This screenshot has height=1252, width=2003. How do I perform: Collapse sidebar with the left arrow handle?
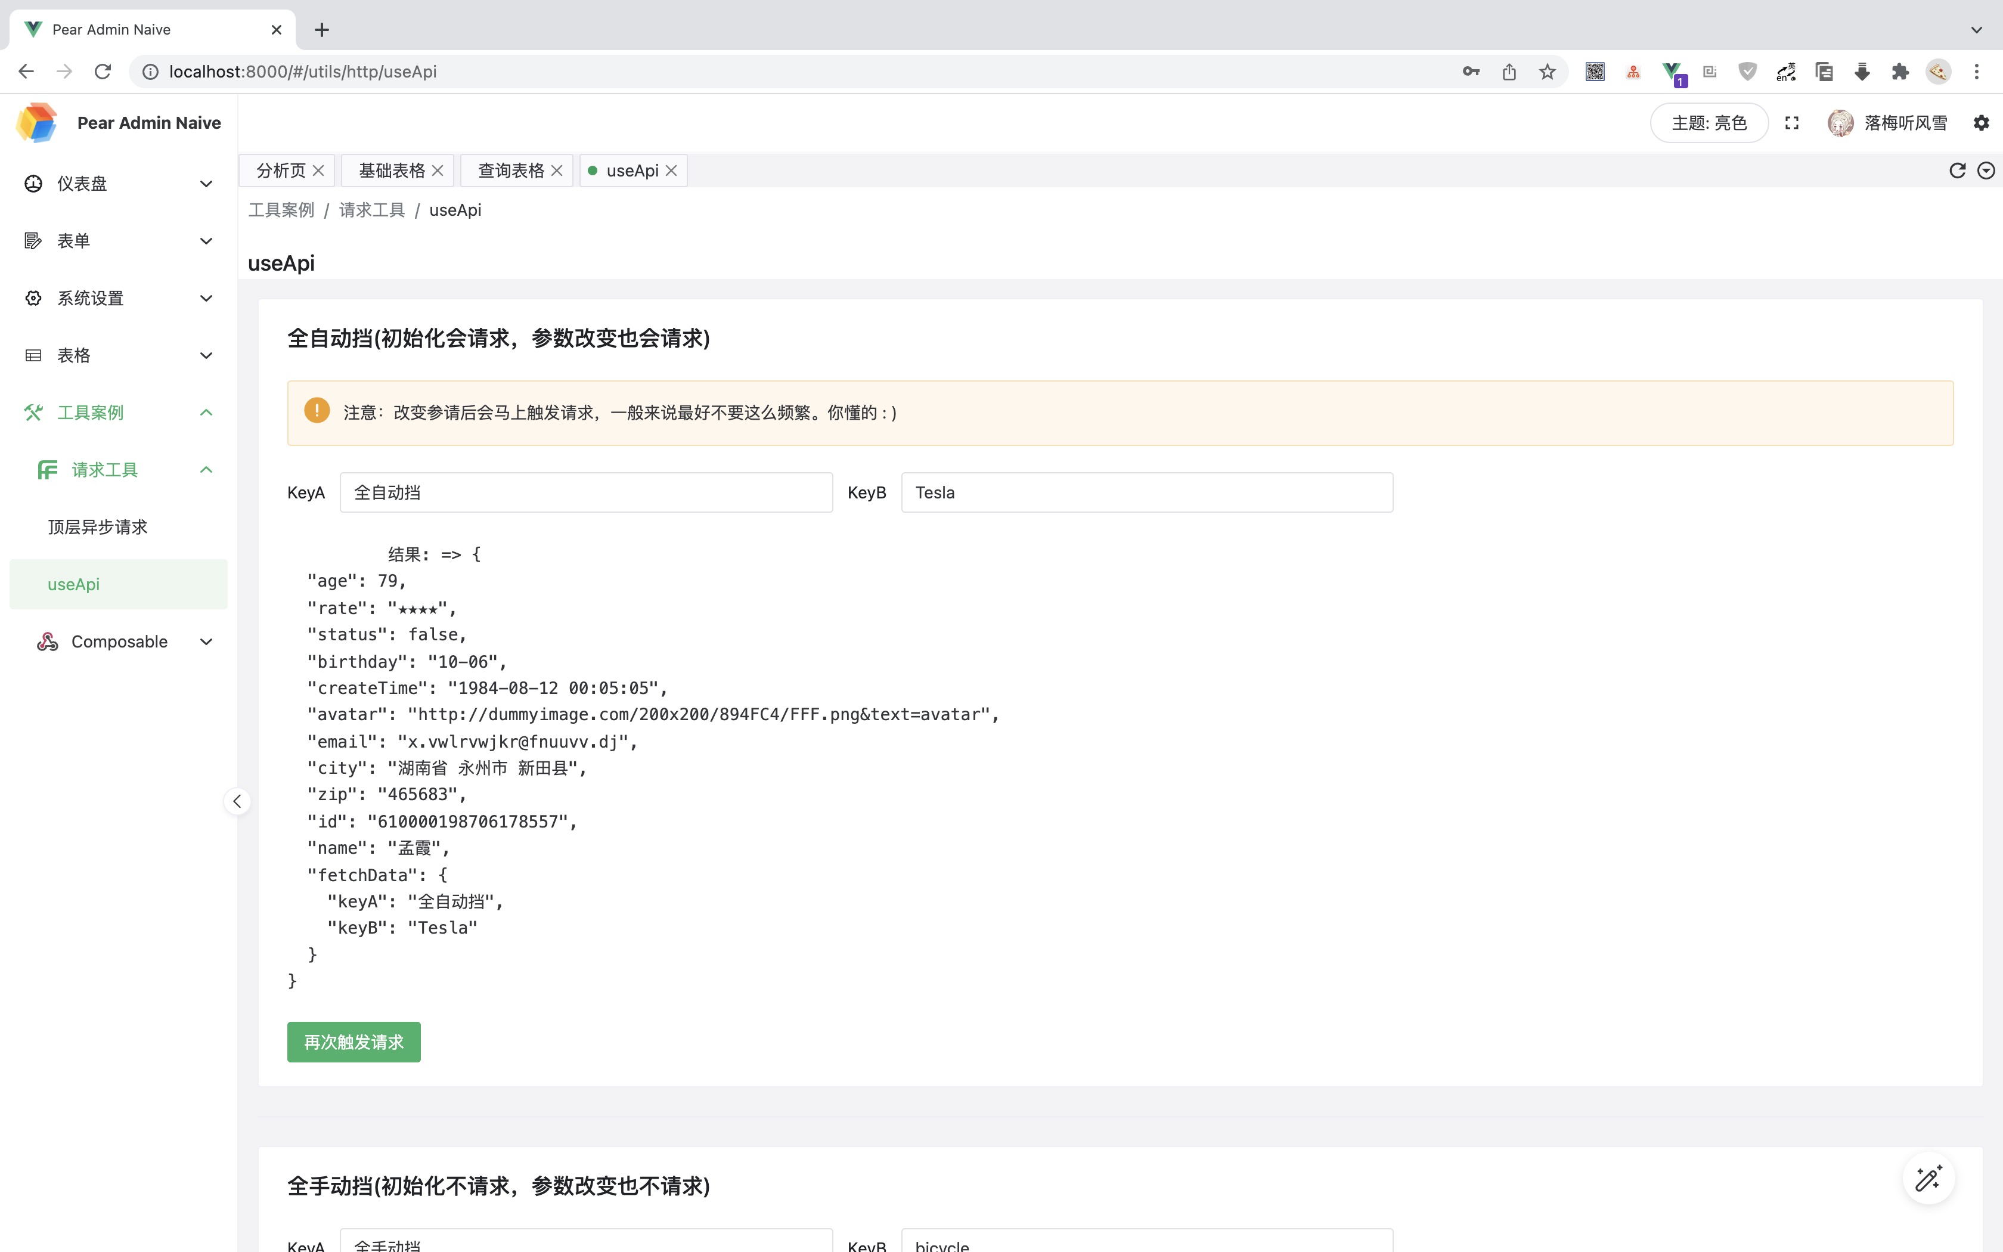coord(237,801)
